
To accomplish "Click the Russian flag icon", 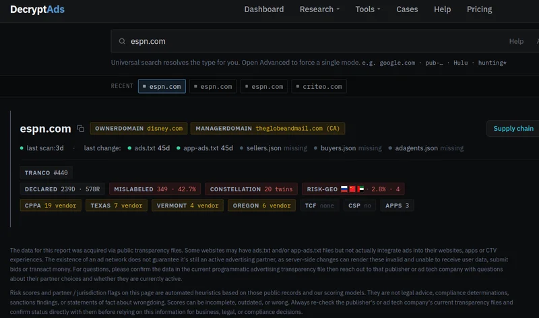I will tap(344, 189).
